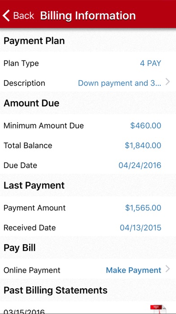
Task: Tap the Back arrow chevron icon
Action: (x=6, y=16)
